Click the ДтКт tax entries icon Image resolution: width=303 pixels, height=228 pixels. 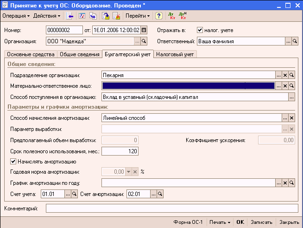(182, 16)
